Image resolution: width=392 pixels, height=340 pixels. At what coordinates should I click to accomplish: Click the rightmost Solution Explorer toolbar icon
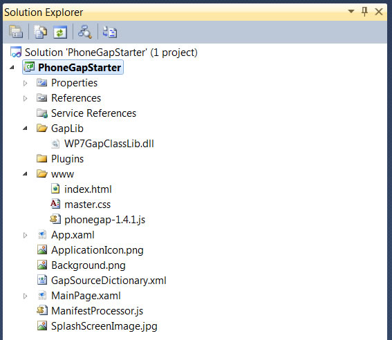110,32
